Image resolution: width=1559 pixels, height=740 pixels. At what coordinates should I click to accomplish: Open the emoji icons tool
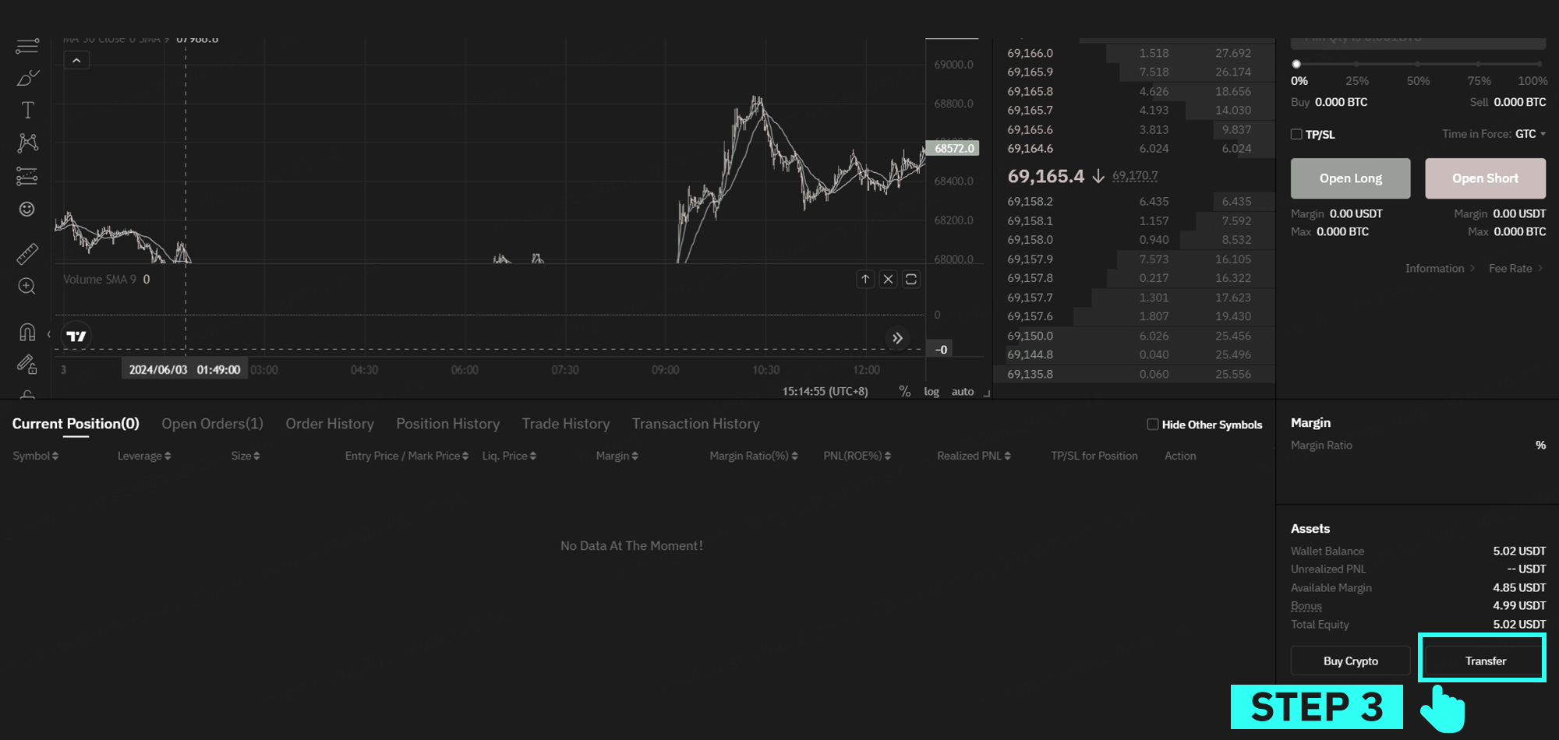tap(27, 209)
